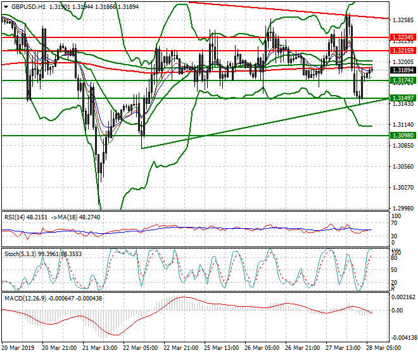Click the 21 Mar 13:00 time axis label
The height and width of the screenshot is (355, 418).
[100, 348]
